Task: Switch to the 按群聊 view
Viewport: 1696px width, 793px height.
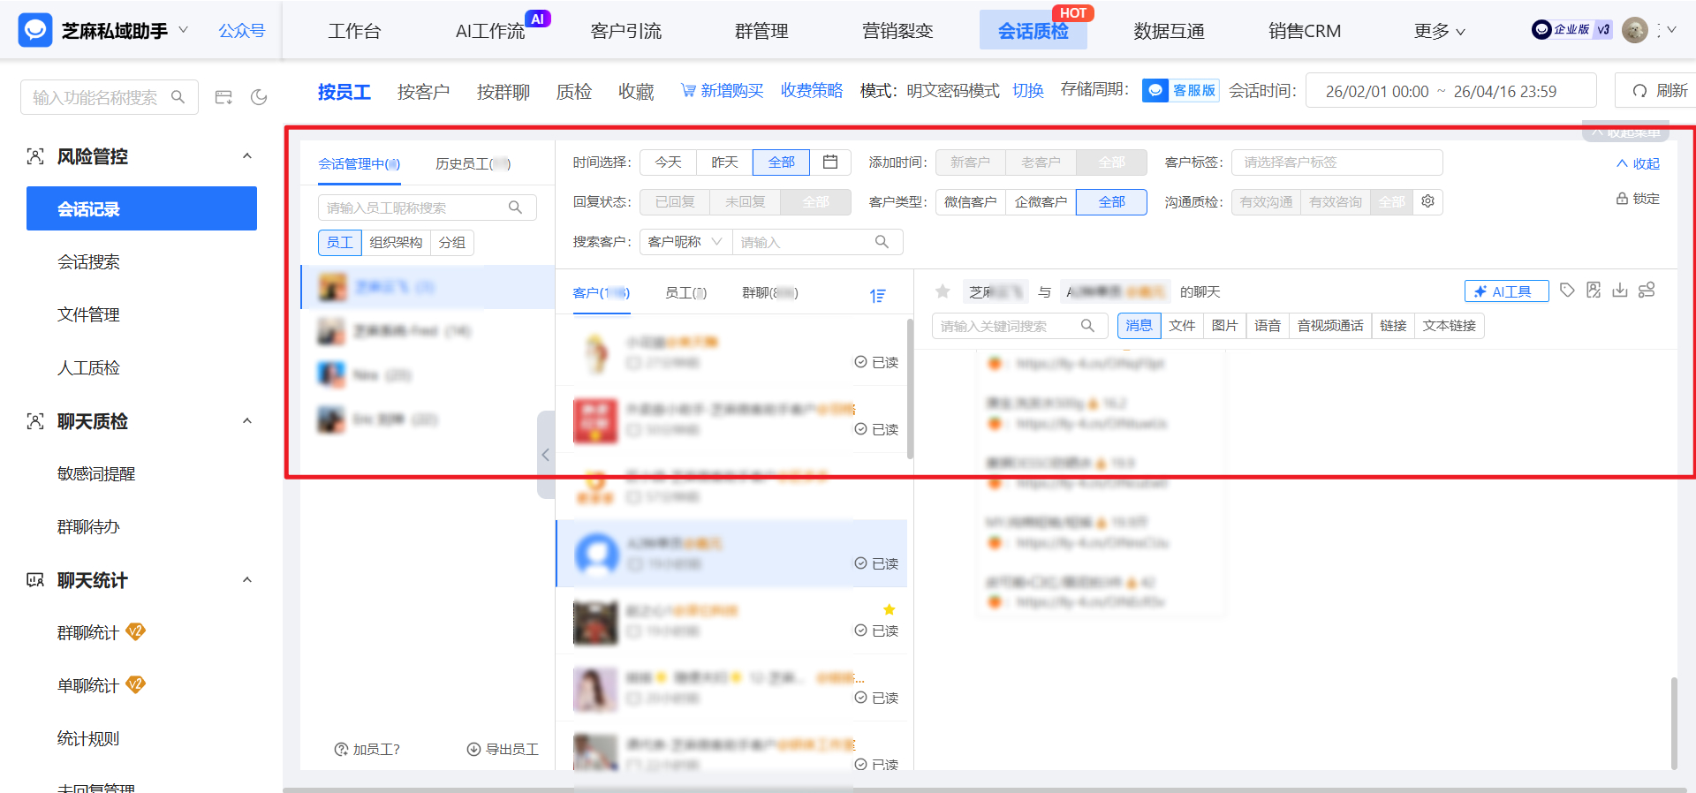Action: click(x=503, y=92)
